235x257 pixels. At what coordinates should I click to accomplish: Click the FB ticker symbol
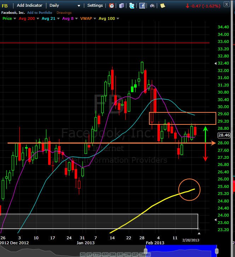click(x=5, y=6)
